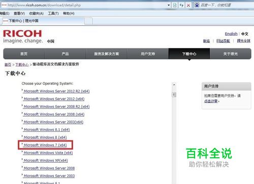Open the 收藏夹(A) menu

pos(36,13)
